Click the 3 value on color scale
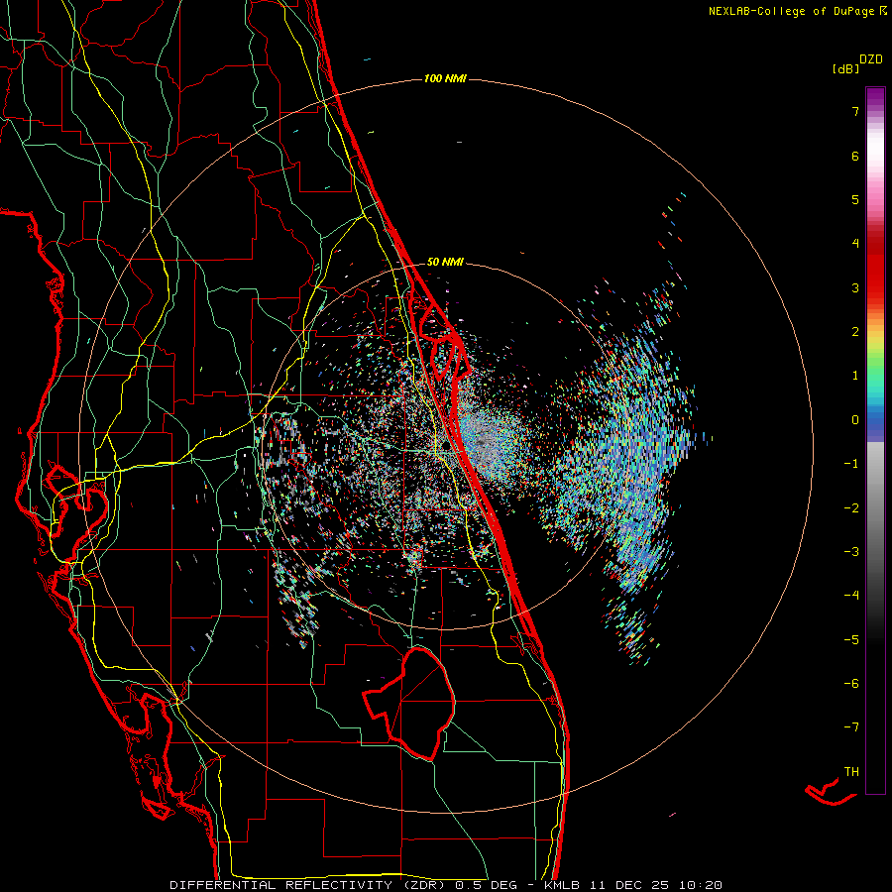892x892 pixels. (855, 287)
